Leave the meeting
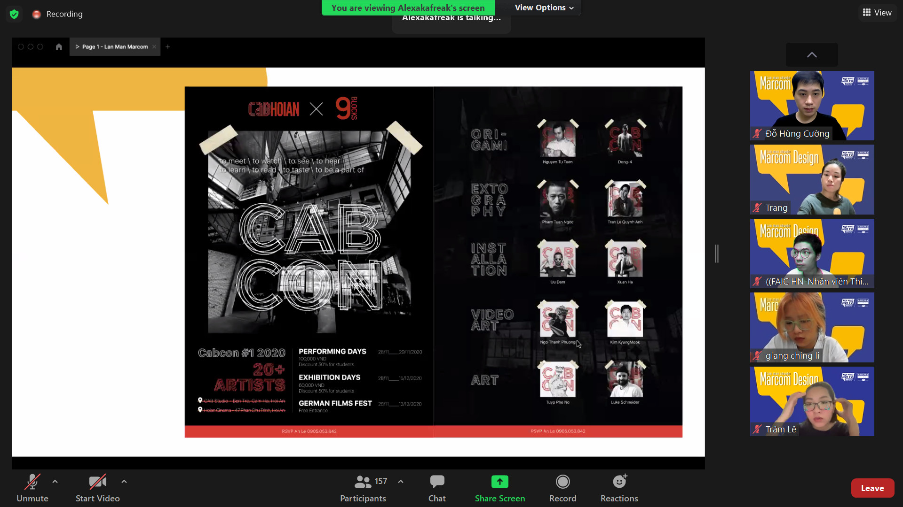 [x=872, y=488]
